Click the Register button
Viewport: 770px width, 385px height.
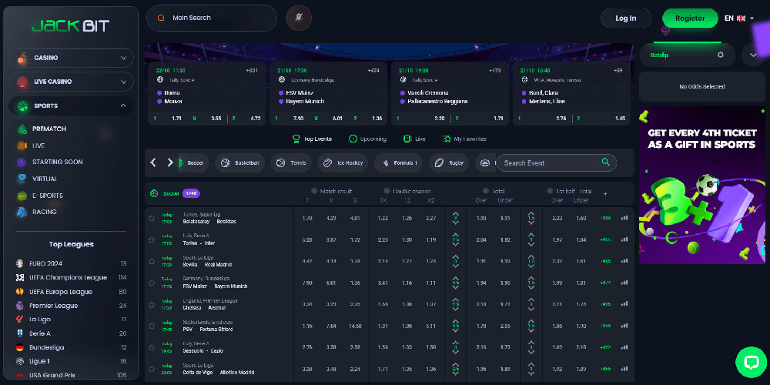689,18
